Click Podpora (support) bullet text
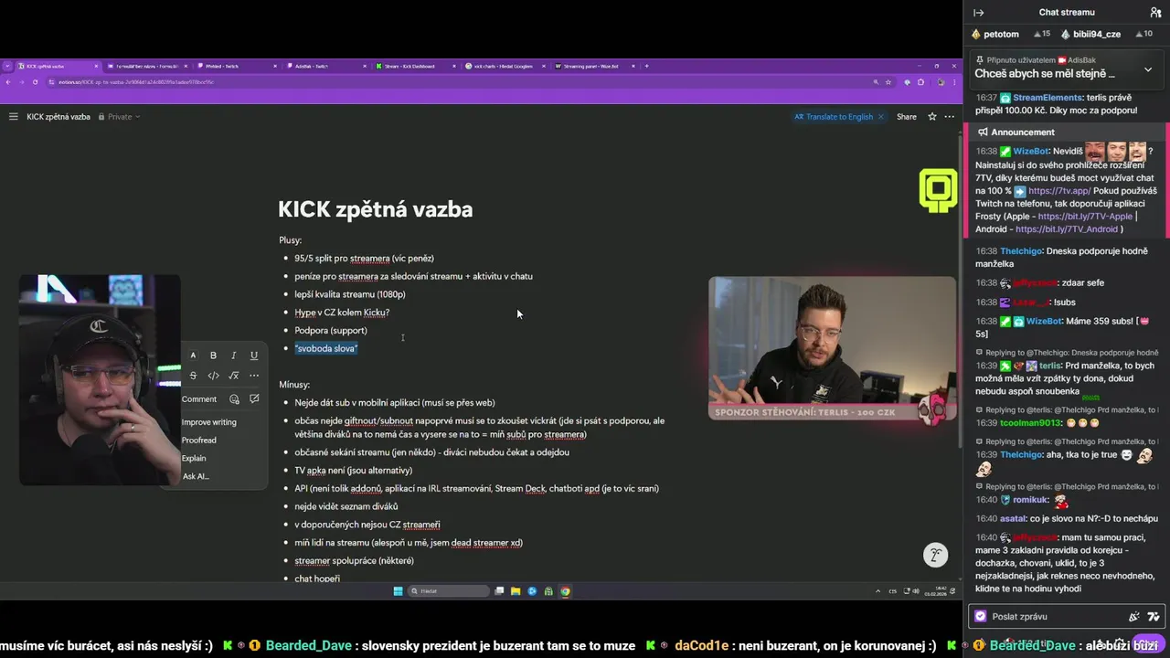Screen dimensions: 1170x658 coord(331,331)
